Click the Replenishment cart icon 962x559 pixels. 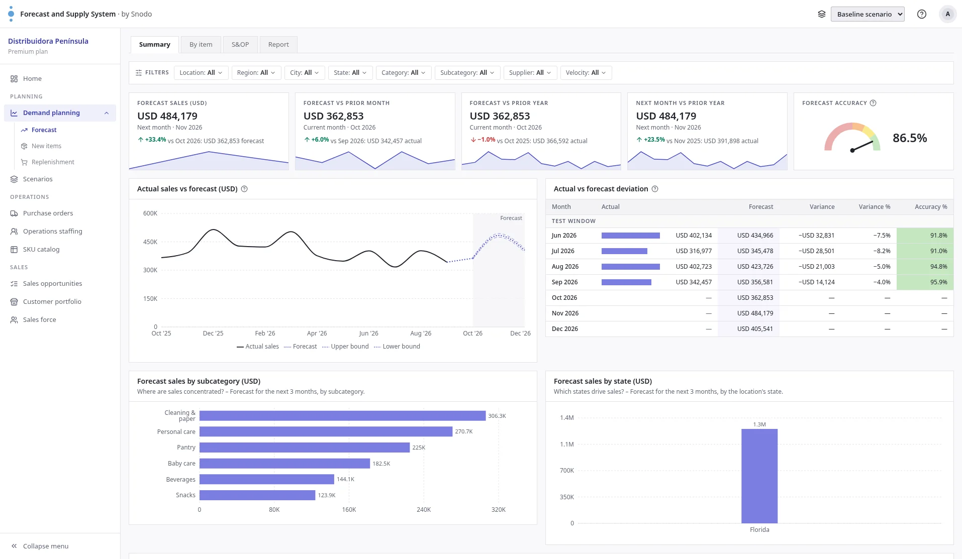(x=24, y=162)
